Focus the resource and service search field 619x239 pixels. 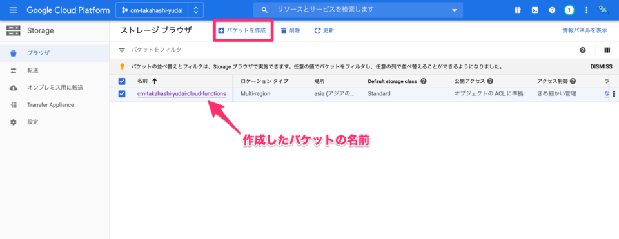pyautogui.click(x=358, y=10)
